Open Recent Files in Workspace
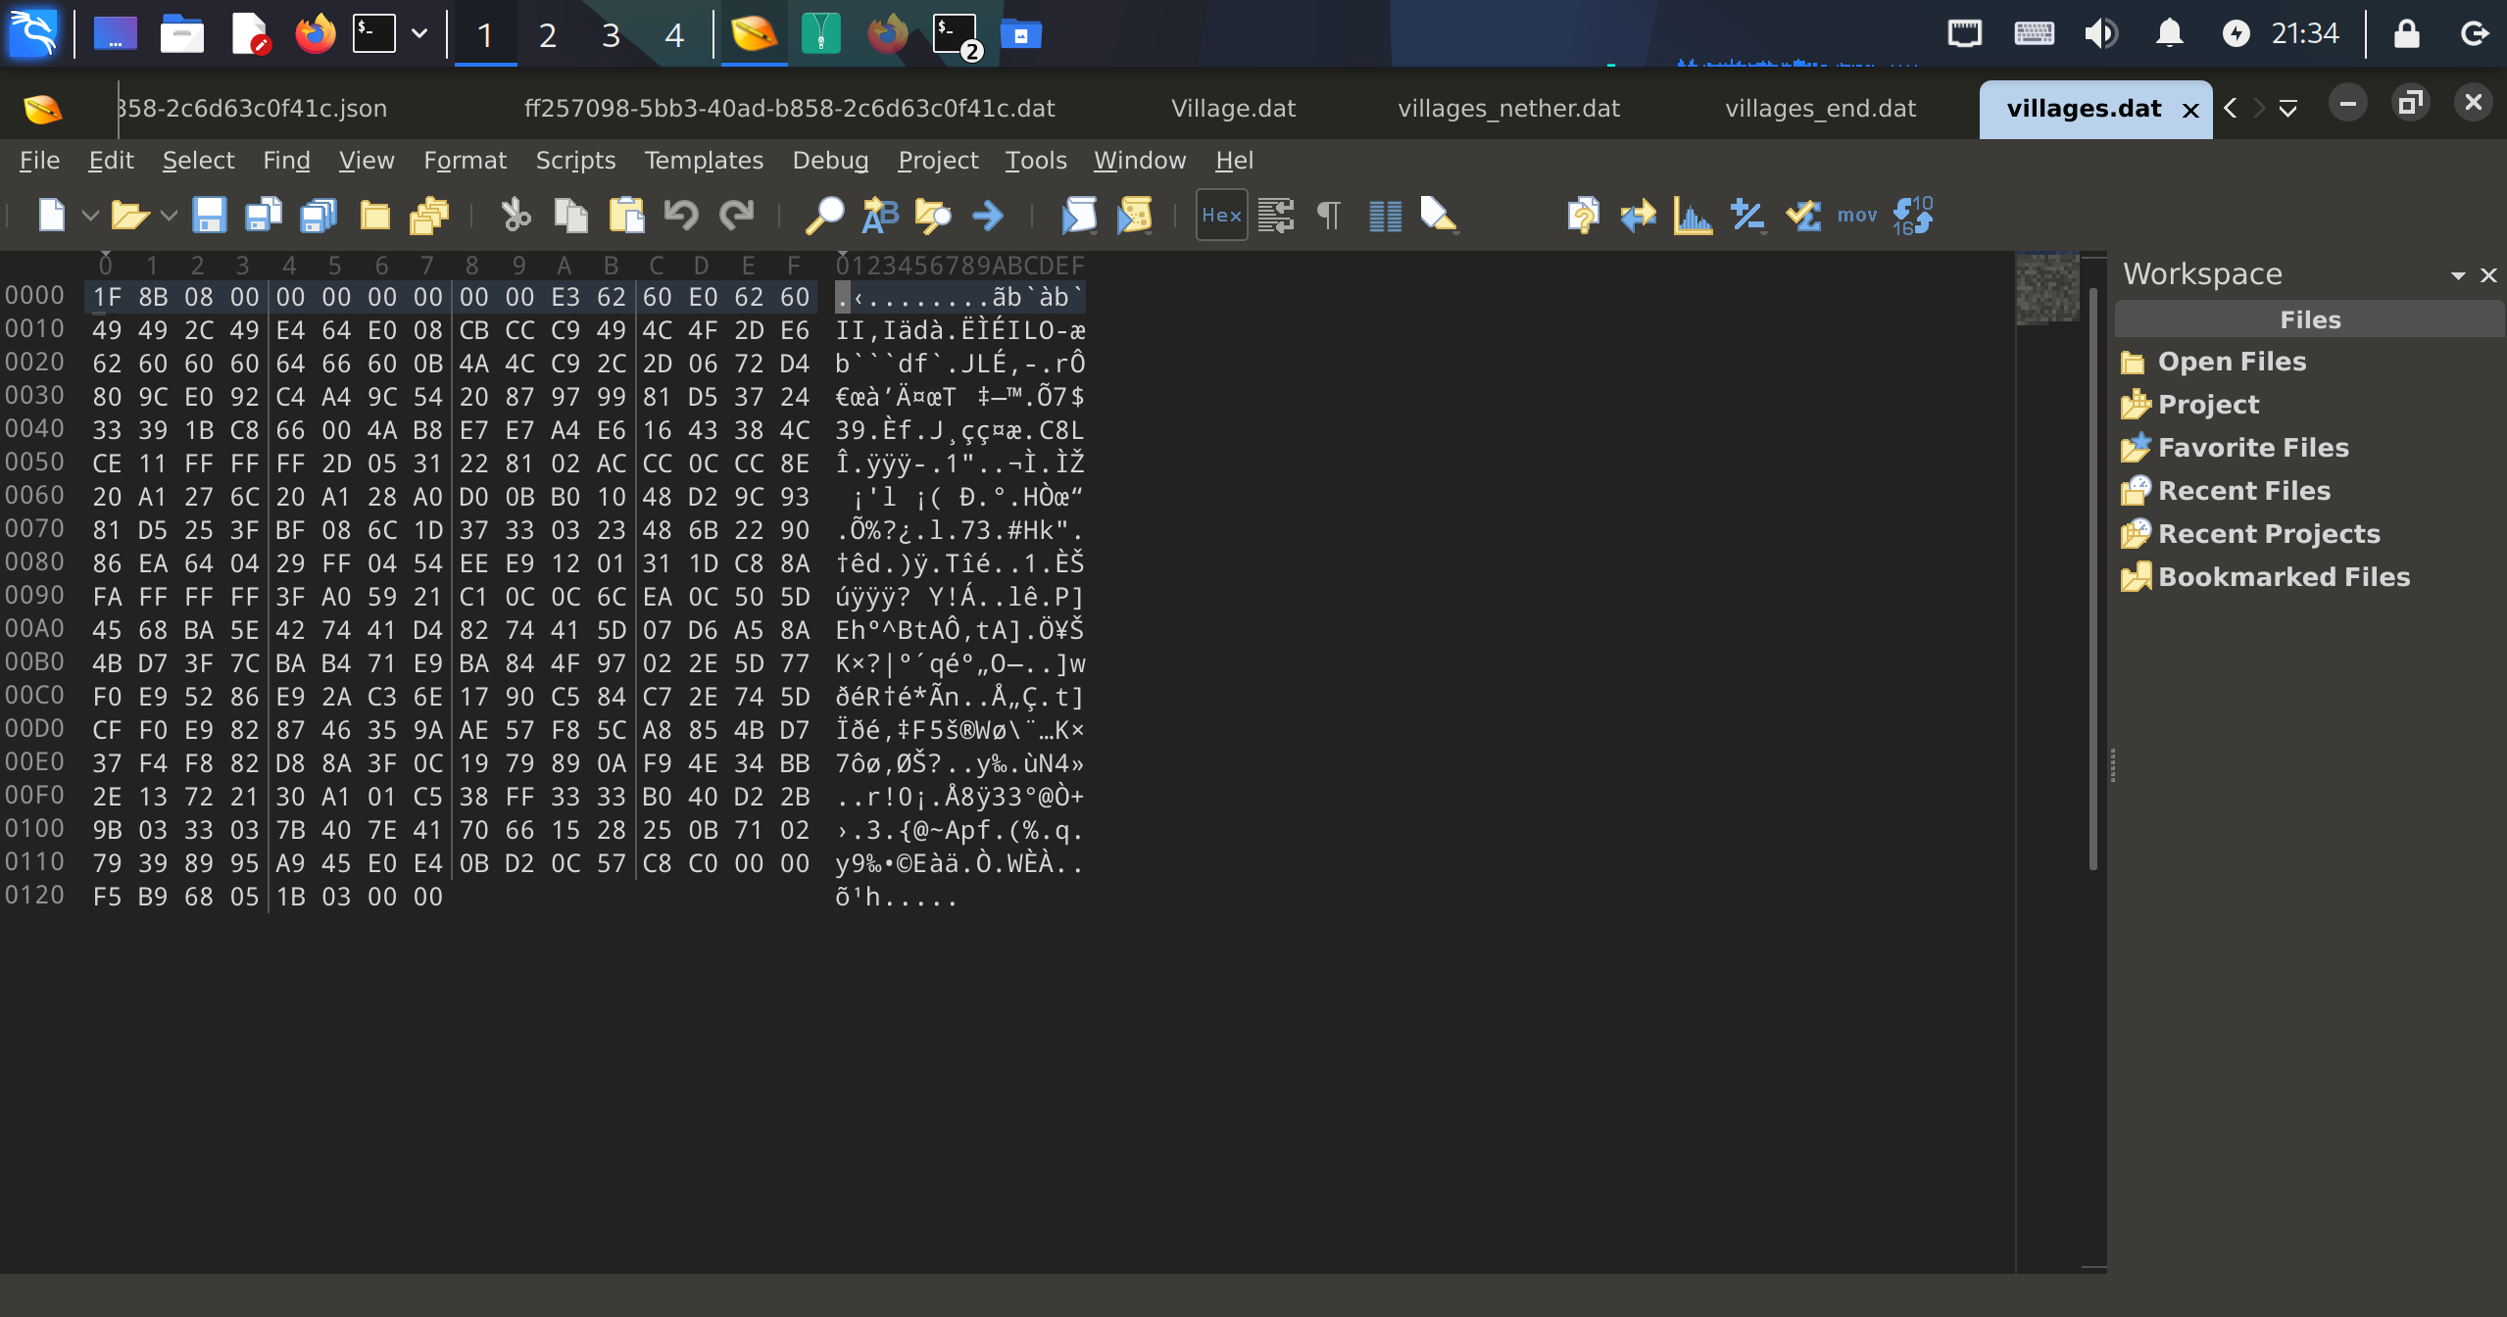 pyautogui.click(x=2243, y=490)
